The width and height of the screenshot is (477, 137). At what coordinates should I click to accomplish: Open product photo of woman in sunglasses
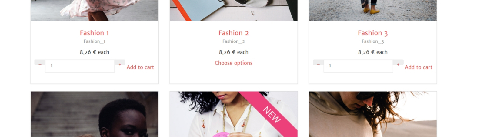tap(373, 114)
